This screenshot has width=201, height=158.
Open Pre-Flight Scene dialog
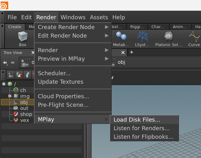73,105
